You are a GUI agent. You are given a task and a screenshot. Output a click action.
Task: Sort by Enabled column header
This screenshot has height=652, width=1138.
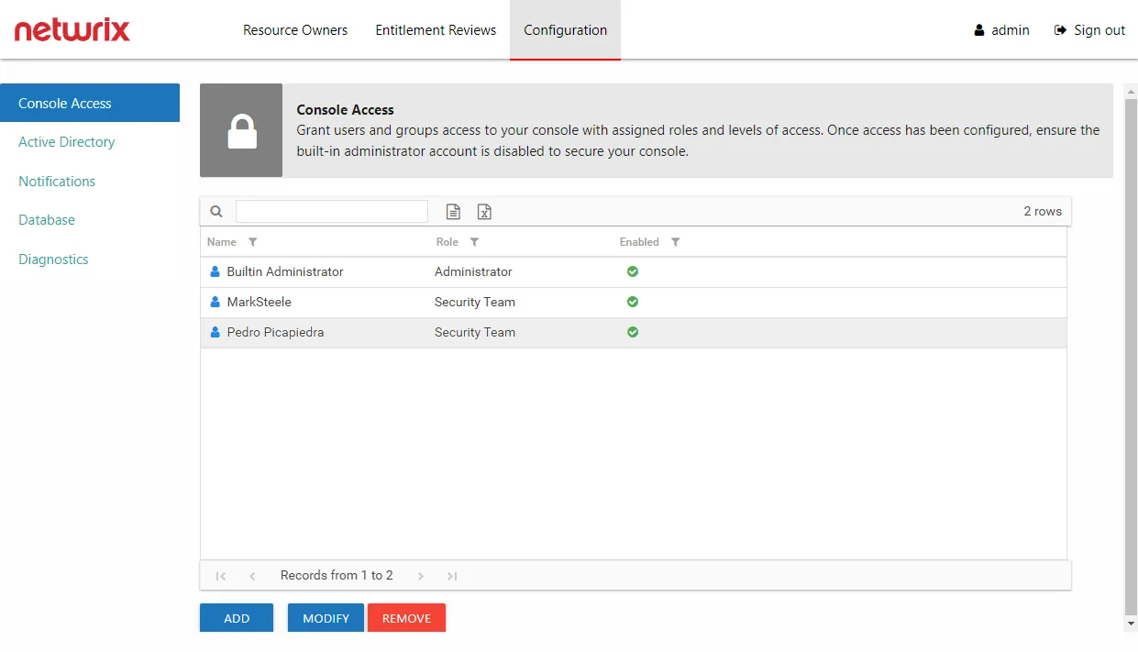639,242
